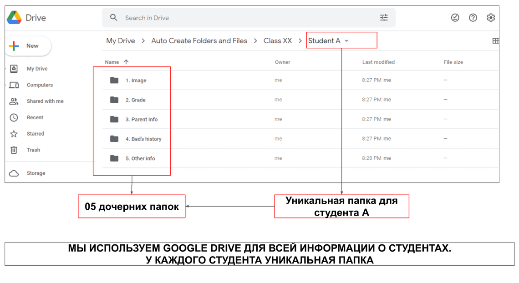The image size is (519, 283).
Task: Expand the Student A folder dropdown
Action: click(x=346, y=41)
